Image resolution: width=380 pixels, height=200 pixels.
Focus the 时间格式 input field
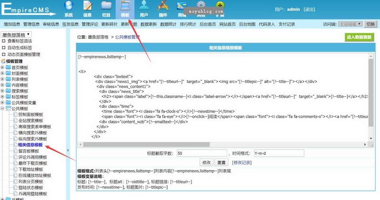click(279, 153)
